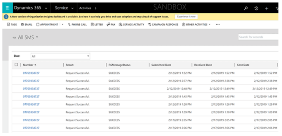Toggle the select-all checkbox in grid header
The width and height of the screenshot is (282, 136).
click(16, 65)
